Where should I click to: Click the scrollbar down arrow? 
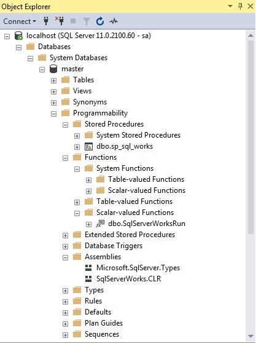point(250,336)
